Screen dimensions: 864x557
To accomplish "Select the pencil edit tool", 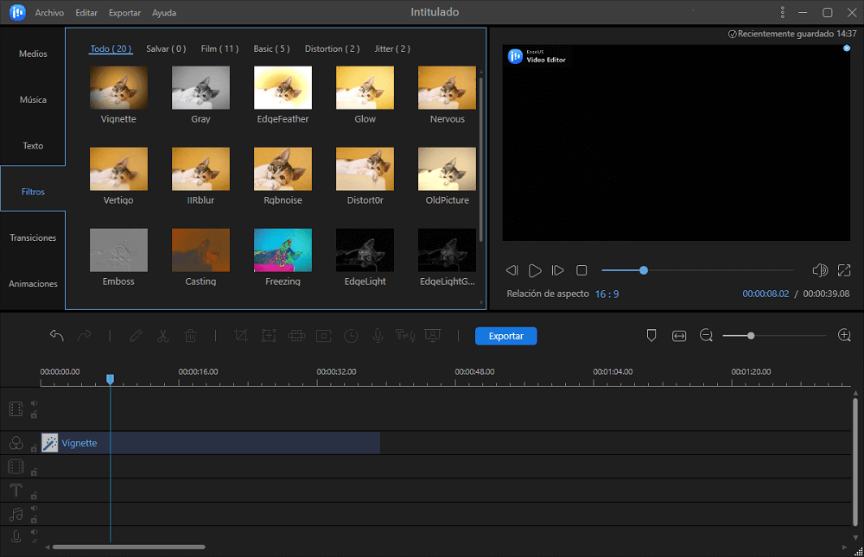I will (x=136, y=336).
